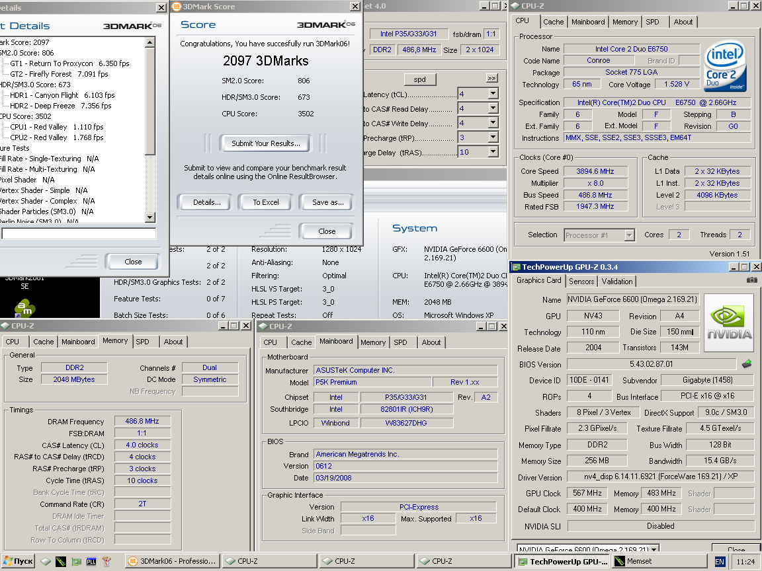Click the >> expand button in MemSet

(491, 78)
